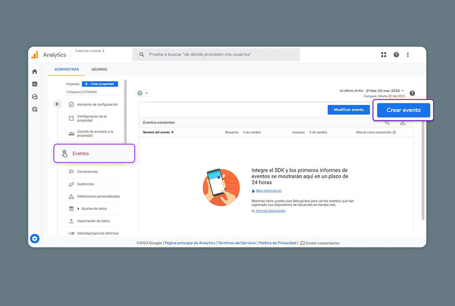Open the Reports bar chart icon
The height and width of the screenshot is (306, 455).
tap(35, 84)
